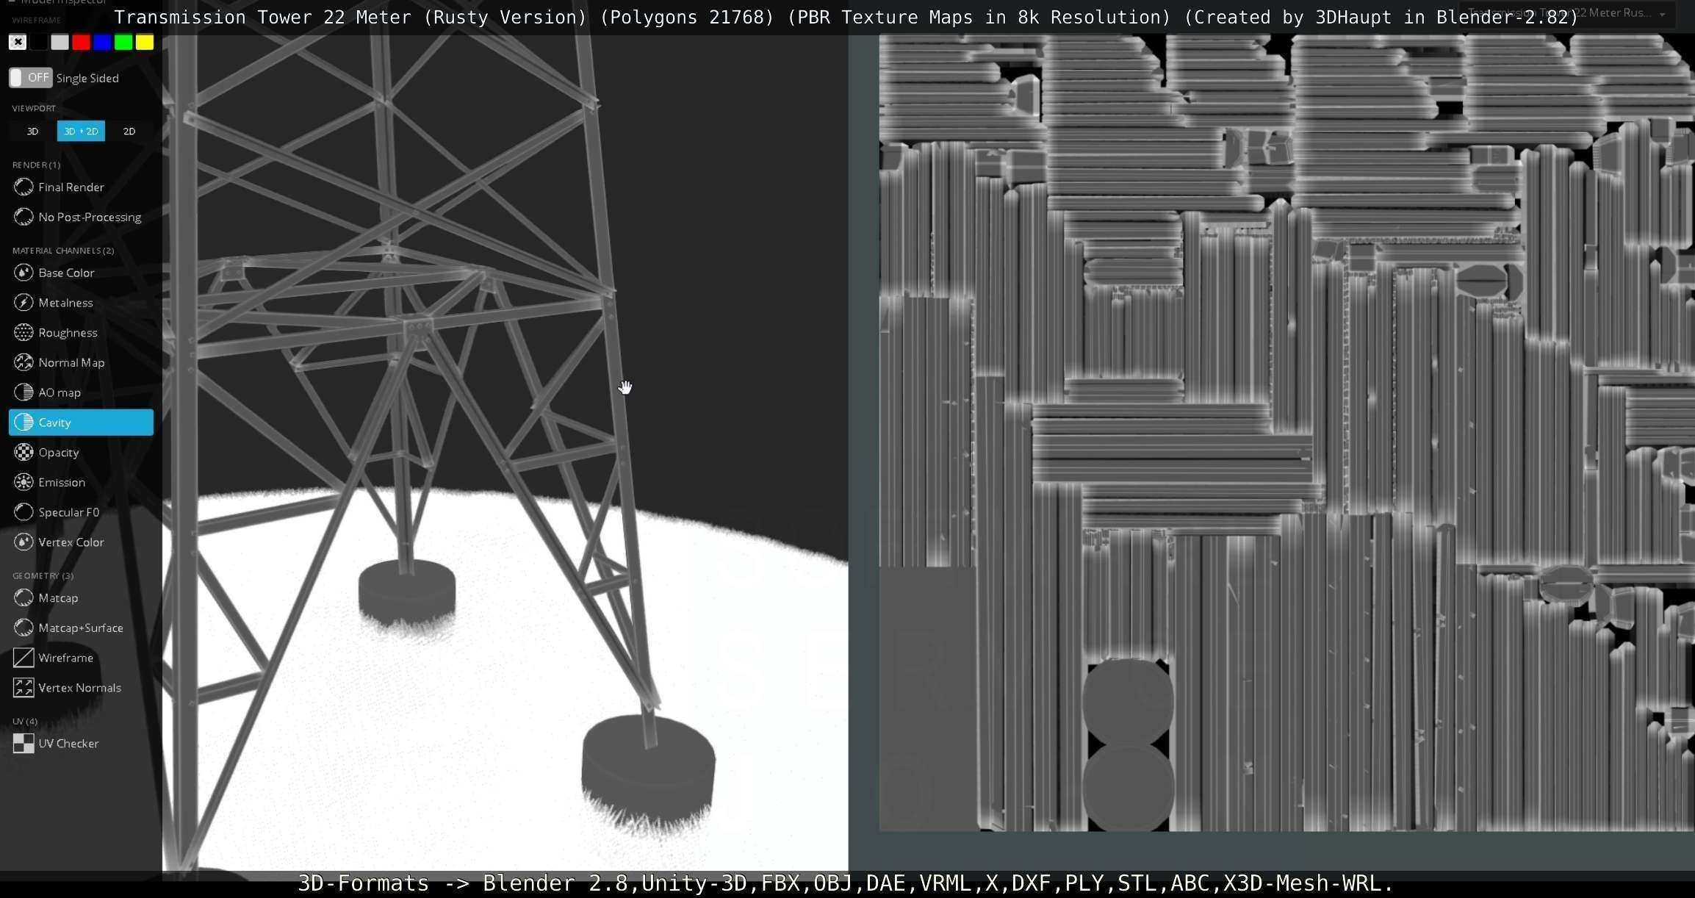Set wireframe color to blue
The height and width of the screenshot is (898, 1695).
click(x=102, y=43)
